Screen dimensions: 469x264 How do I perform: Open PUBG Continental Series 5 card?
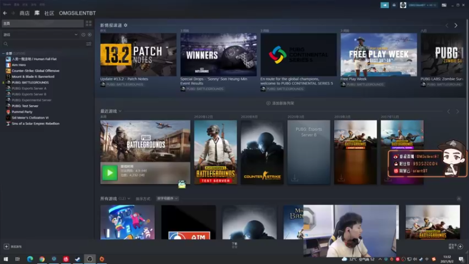298,55
